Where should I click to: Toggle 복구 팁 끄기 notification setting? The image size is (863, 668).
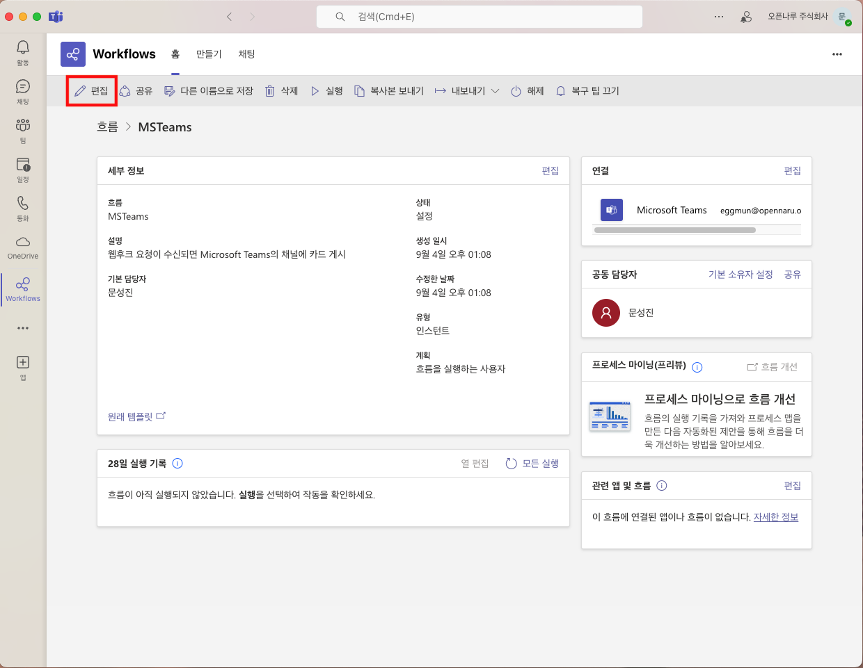pos(587,91)
